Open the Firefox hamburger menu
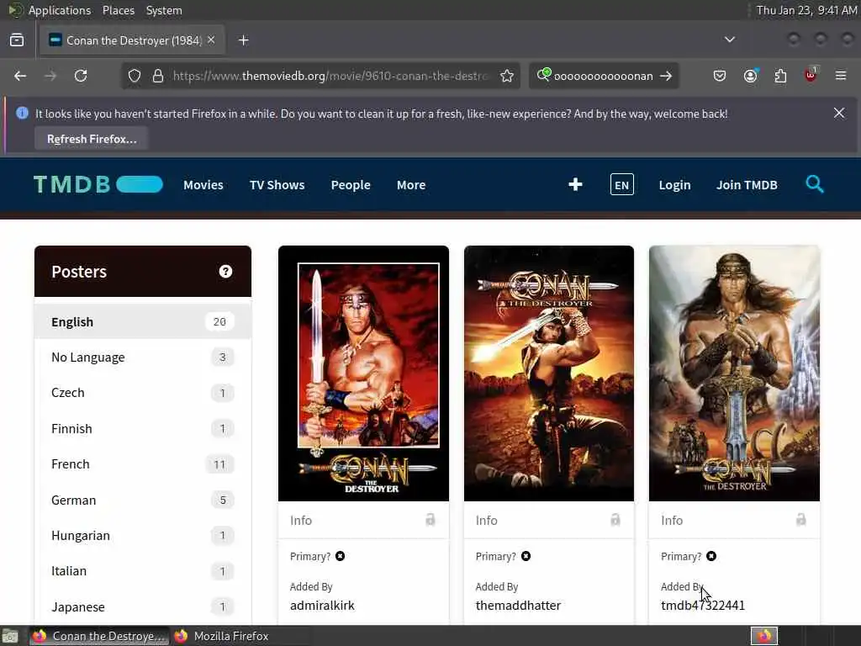Screen dimensions: 861x646 click(x=841, y=76)
